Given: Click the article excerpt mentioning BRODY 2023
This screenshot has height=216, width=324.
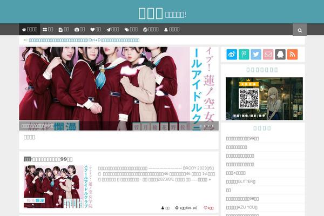Looking at the screenshot, I should (x=157, y=174).
